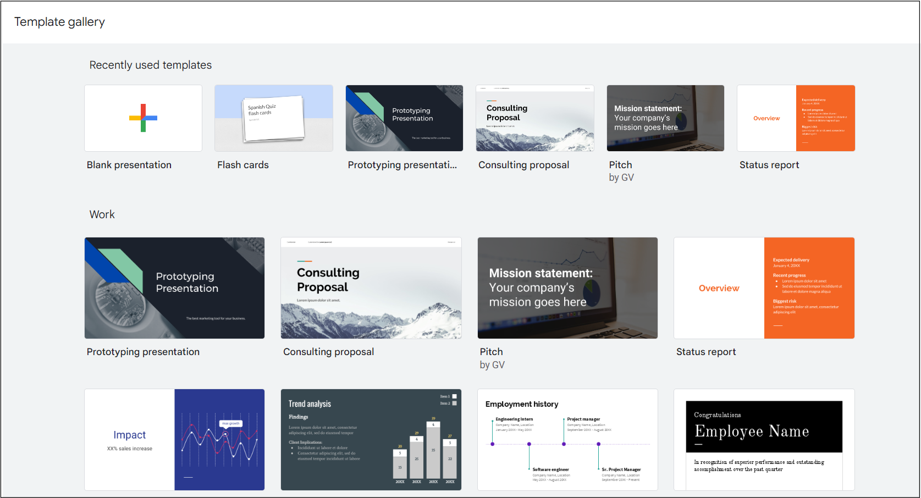
Task: Open the Status report recent template
Action: 796,118
